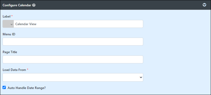Click the "Load Data From" field caption

tap(14, 70)
